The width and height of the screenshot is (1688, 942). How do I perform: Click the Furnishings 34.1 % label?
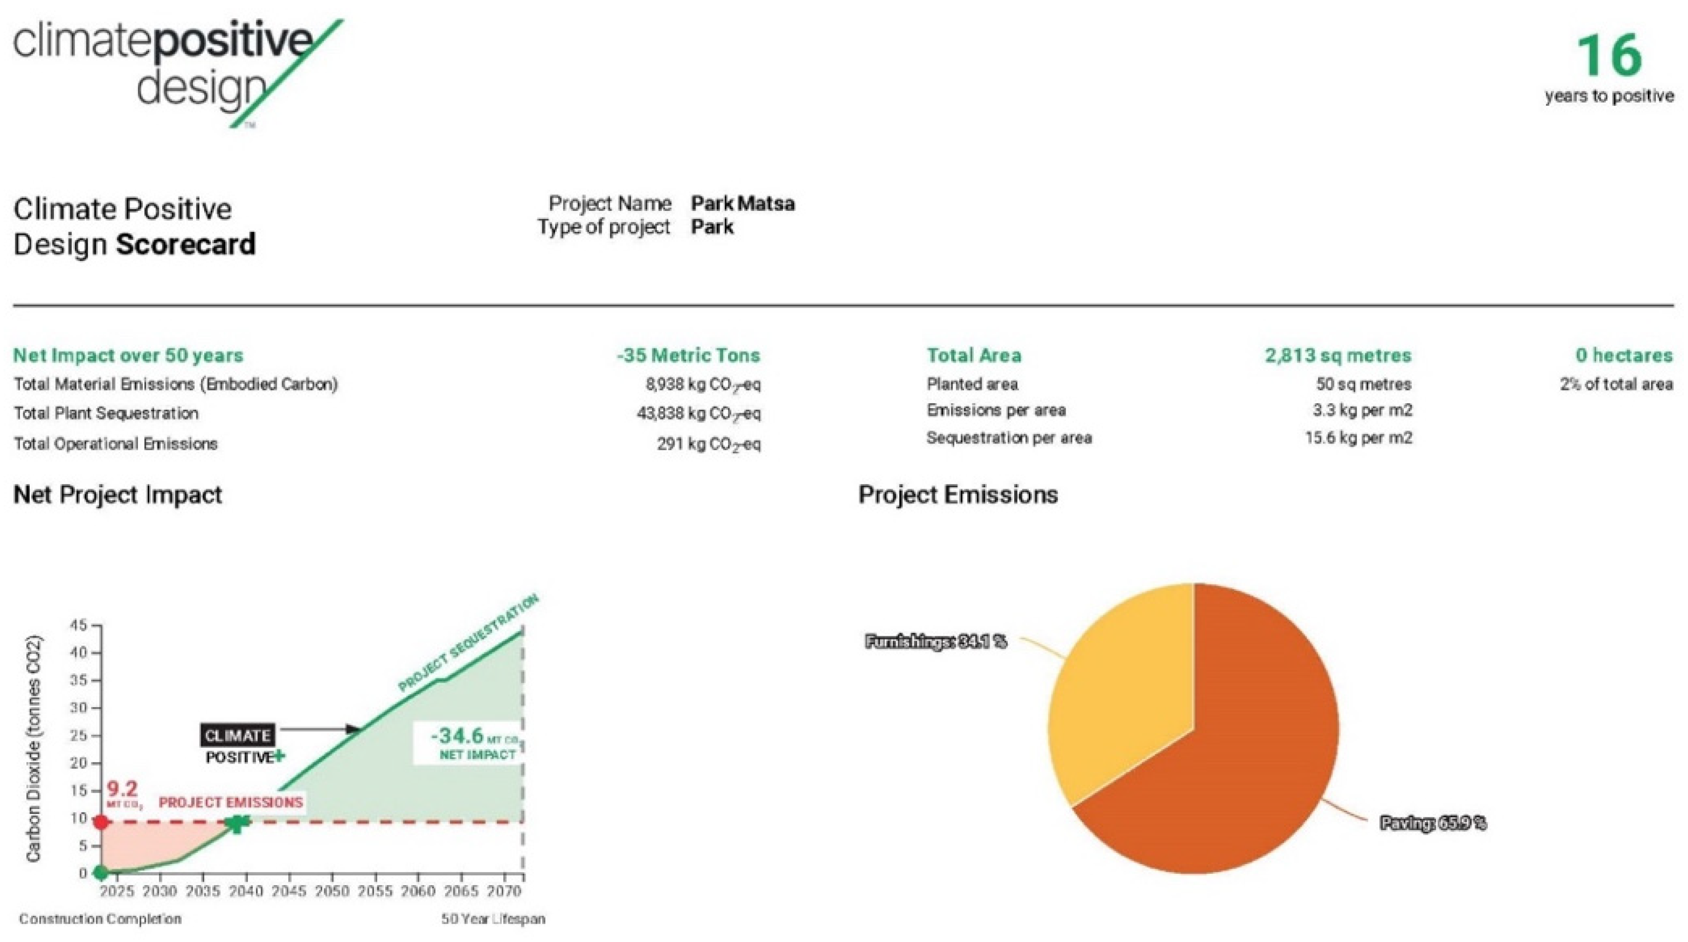tap(935, 642)
